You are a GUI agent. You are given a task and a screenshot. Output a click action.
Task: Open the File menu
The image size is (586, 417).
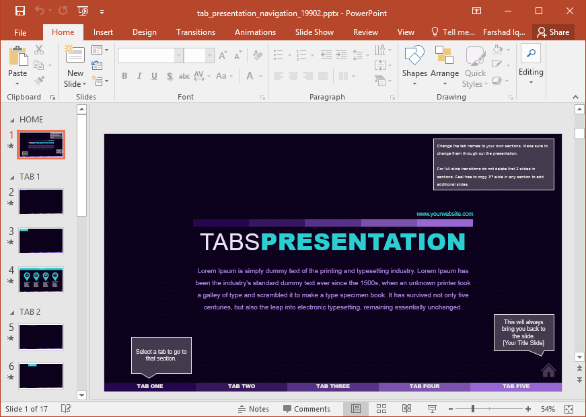coord(20,32)
